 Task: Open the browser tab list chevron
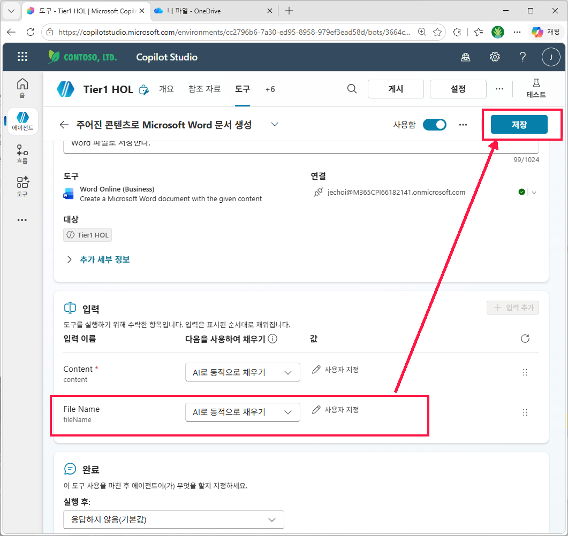11,11
